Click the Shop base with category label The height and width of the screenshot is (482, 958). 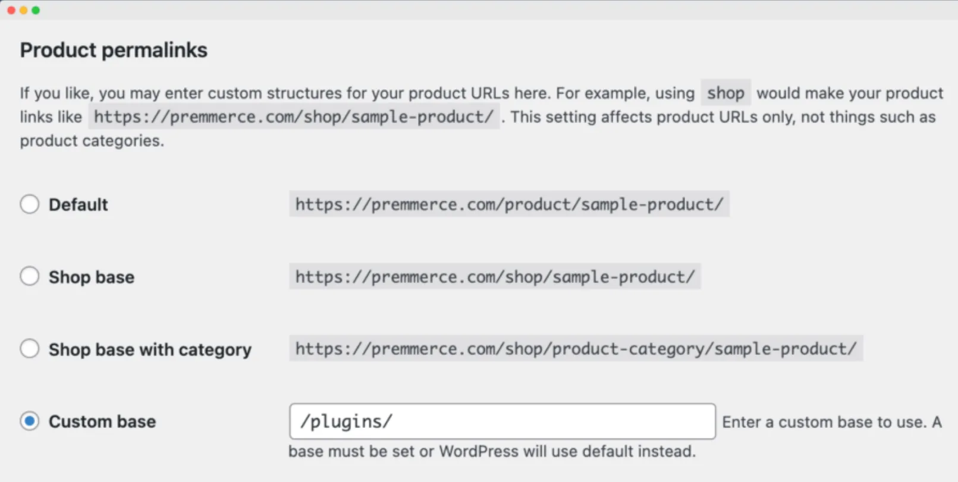tap(150, 349)
